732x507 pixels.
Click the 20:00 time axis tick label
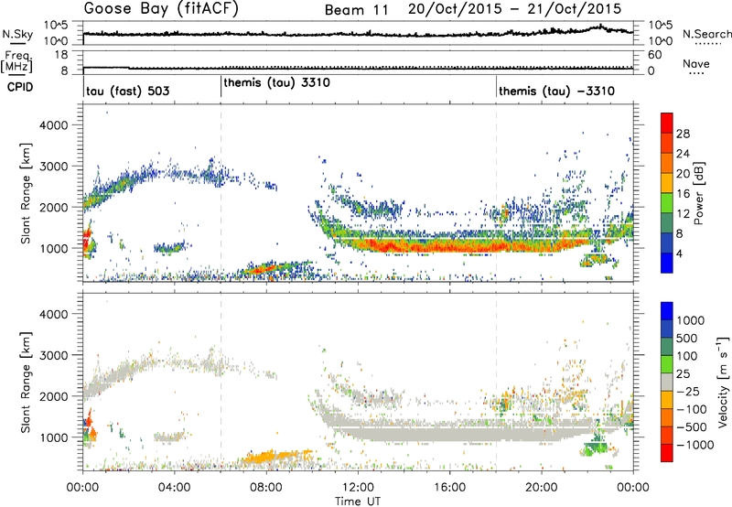(x=542, y=488)
